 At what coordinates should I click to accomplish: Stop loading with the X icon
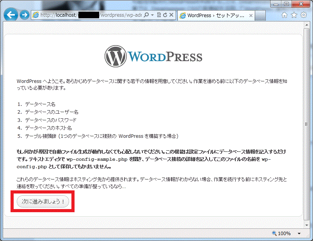(x=171, y=15)
